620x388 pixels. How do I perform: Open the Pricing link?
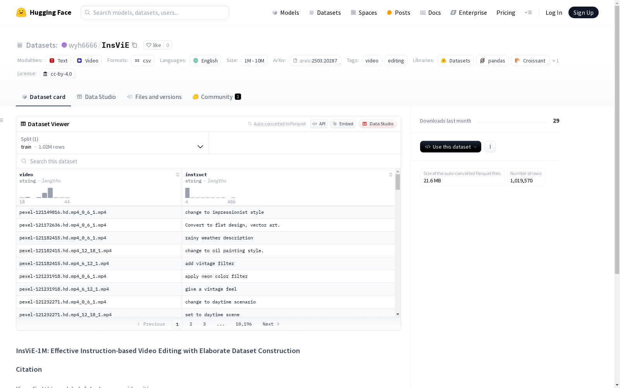pyautogui.click(x=506, y=12)
